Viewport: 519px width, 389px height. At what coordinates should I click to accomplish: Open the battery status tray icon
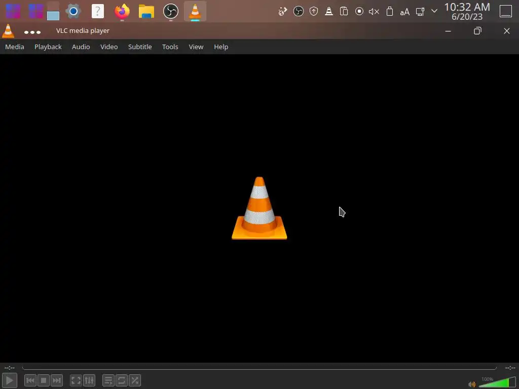pyautogui.click(x=390, y=11)
